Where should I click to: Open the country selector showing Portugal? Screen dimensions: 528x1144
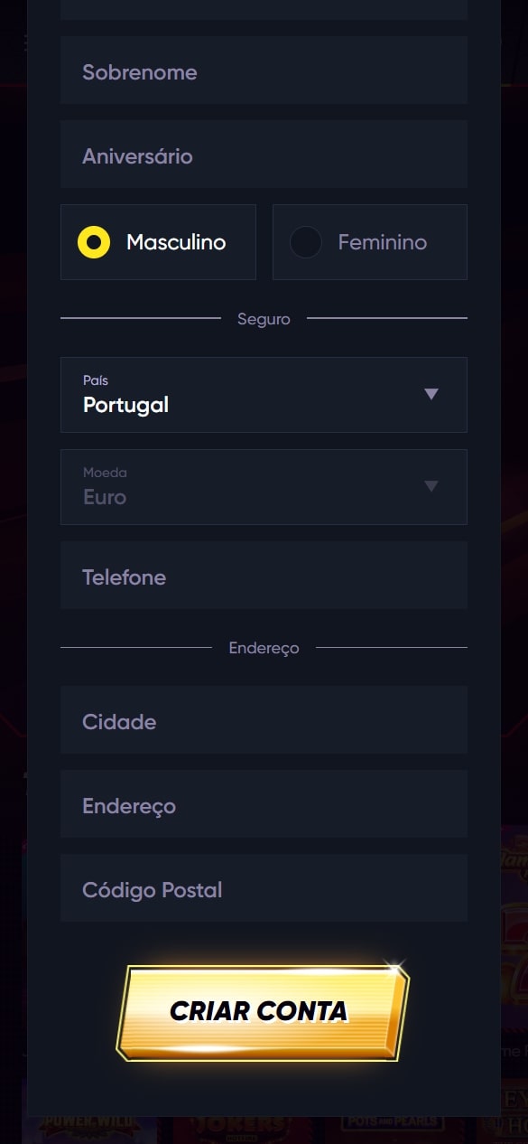[264, 395]
